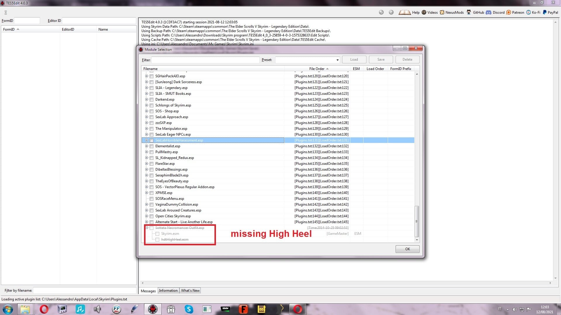Click the Load preset button
Image resolution: width=561 pixels, height=315 pixels.
pyautogui.click(x=354, y=60)
